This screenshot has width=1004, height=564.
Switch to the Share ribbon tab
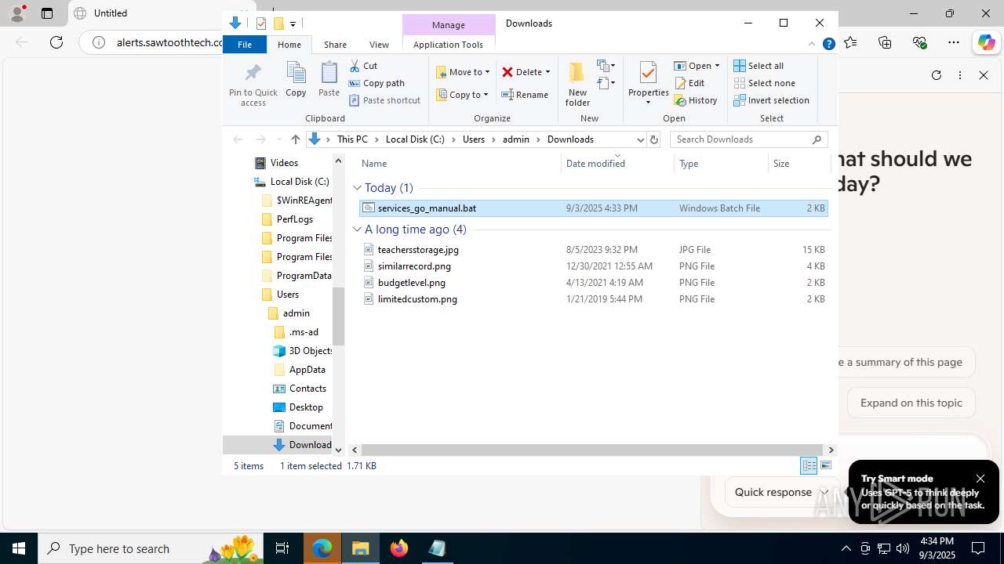coord(335,45)
